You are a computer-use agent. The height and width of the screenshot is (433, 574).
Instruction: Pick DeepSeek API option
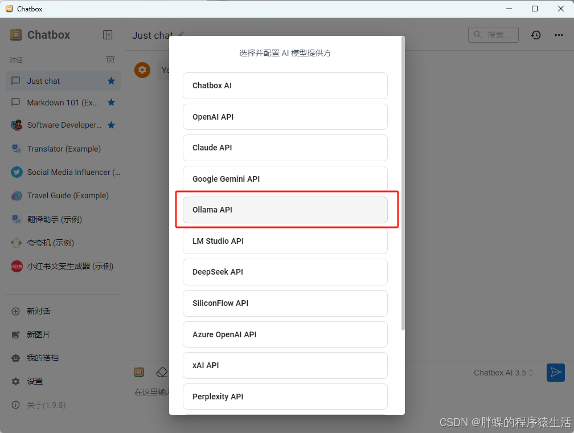[285, 272]
